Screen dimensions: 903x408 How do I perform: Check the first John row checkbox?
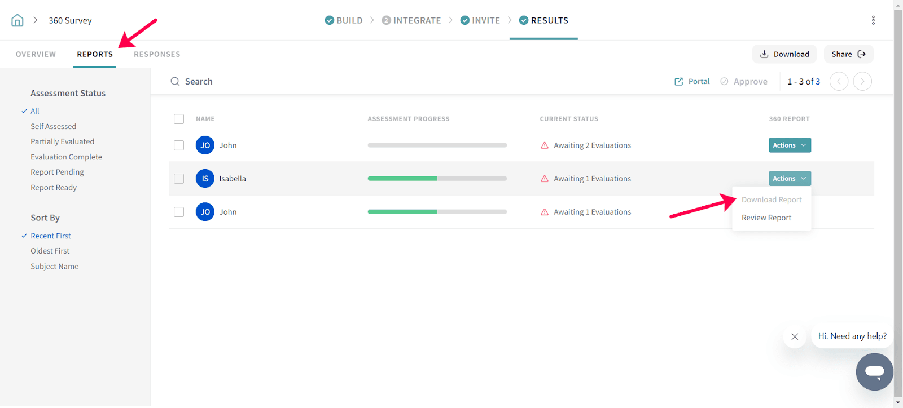179,145
